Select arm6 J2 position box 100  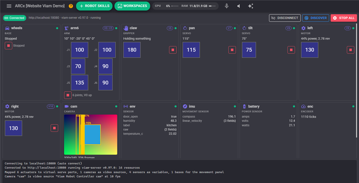pos(107,50)
